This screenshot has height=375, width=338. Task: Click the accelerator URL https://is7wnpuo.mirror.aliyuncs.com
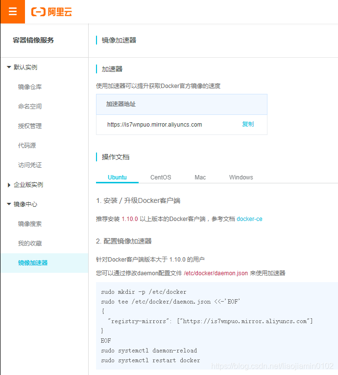[x=154, y=125]
